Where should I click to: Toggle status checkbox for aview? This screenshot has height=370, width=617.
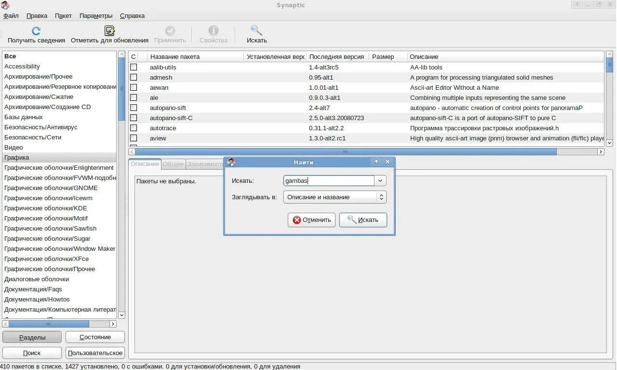(134, 138)
